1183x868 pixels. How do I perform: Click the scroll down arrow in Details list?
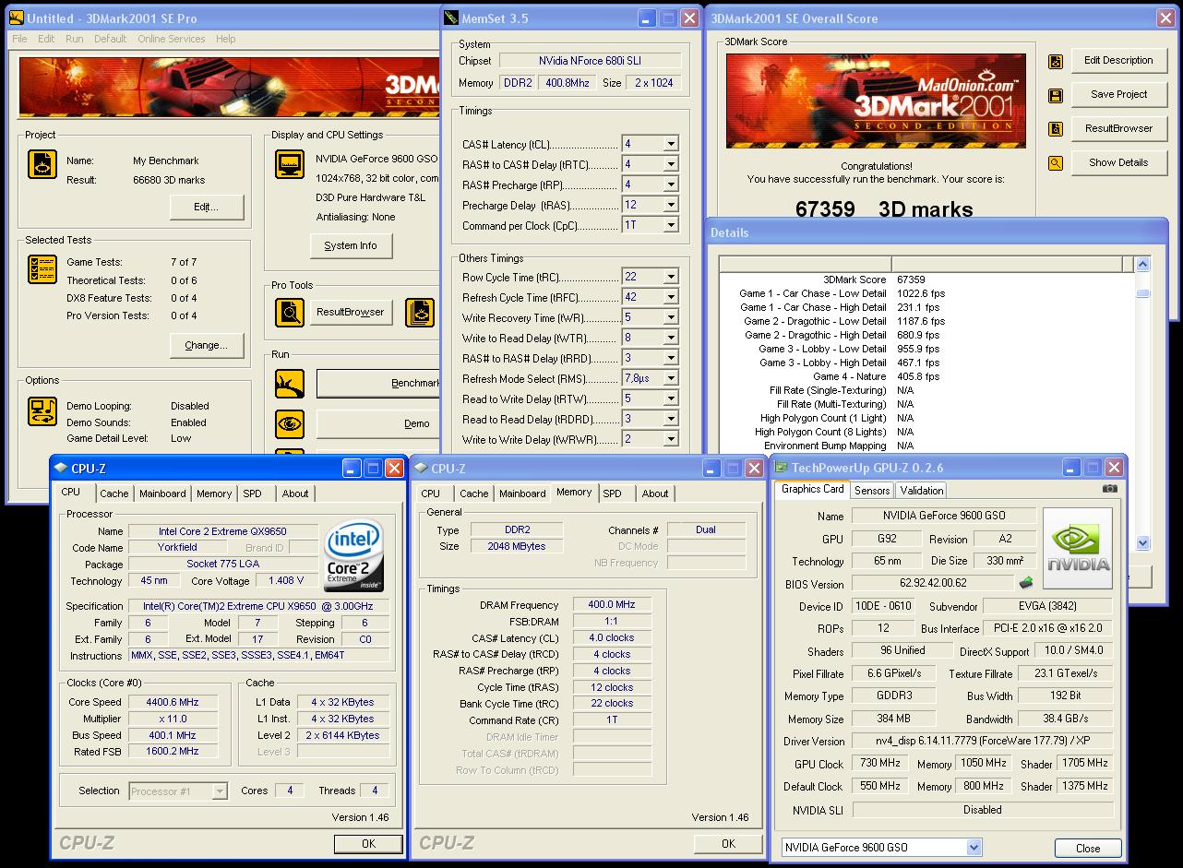(1142, 543)
